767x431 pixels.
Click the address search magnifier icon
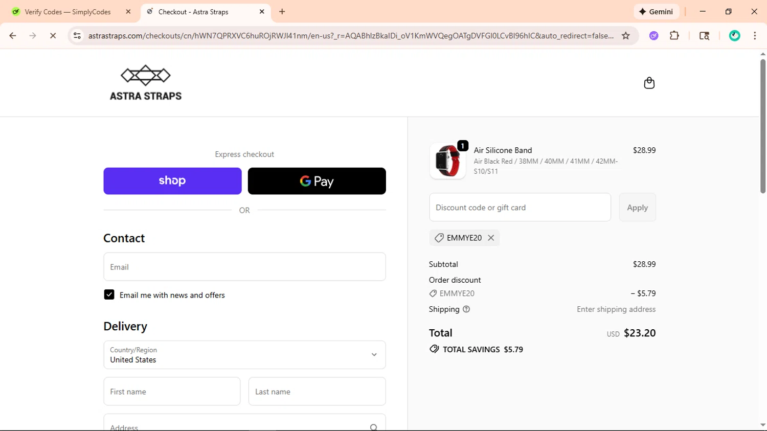click(x=374, y=427)
